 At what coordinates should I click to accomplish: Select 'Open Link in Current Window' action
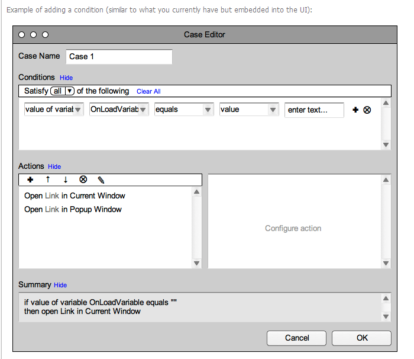(x=75, y=195)
